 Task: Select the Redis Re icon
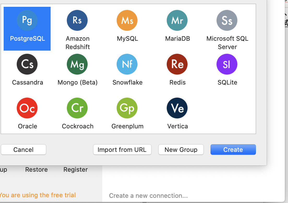point(177,64)
